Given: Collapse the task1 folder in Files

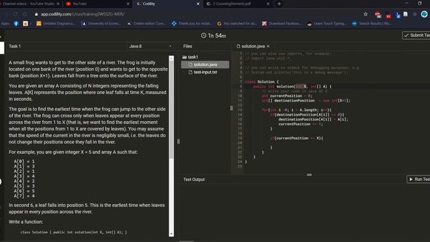Looking at the screenshot, I should pos(190,56).
